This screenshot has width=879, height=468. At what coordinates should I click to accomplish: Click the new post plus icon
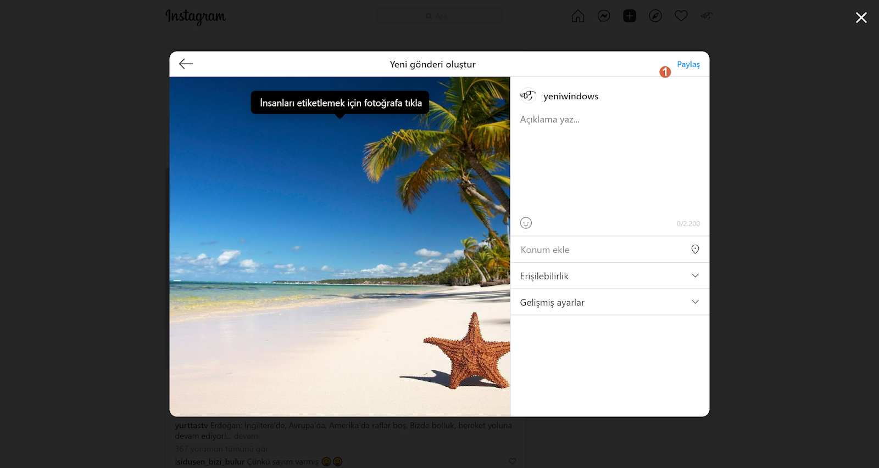point(630,16)
